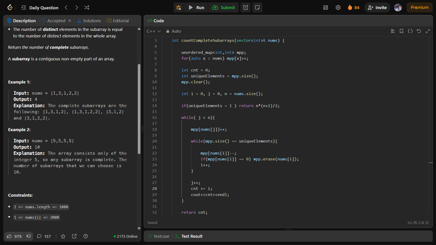Click the 'Constraints:' heading

point(20,195)
